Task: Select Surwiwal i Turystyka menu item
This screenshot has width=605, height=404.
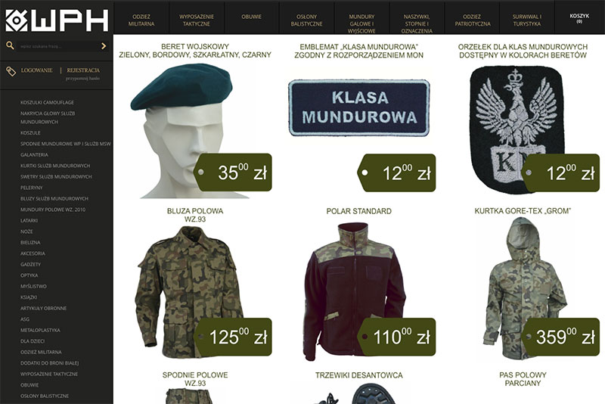Action: click(x=526, y=20)
